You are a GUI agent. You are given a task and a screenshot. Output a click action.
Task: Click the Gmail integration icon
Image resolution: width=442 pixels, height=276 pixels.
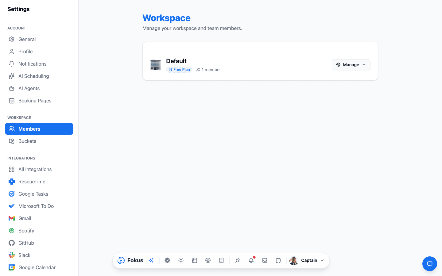12,218
